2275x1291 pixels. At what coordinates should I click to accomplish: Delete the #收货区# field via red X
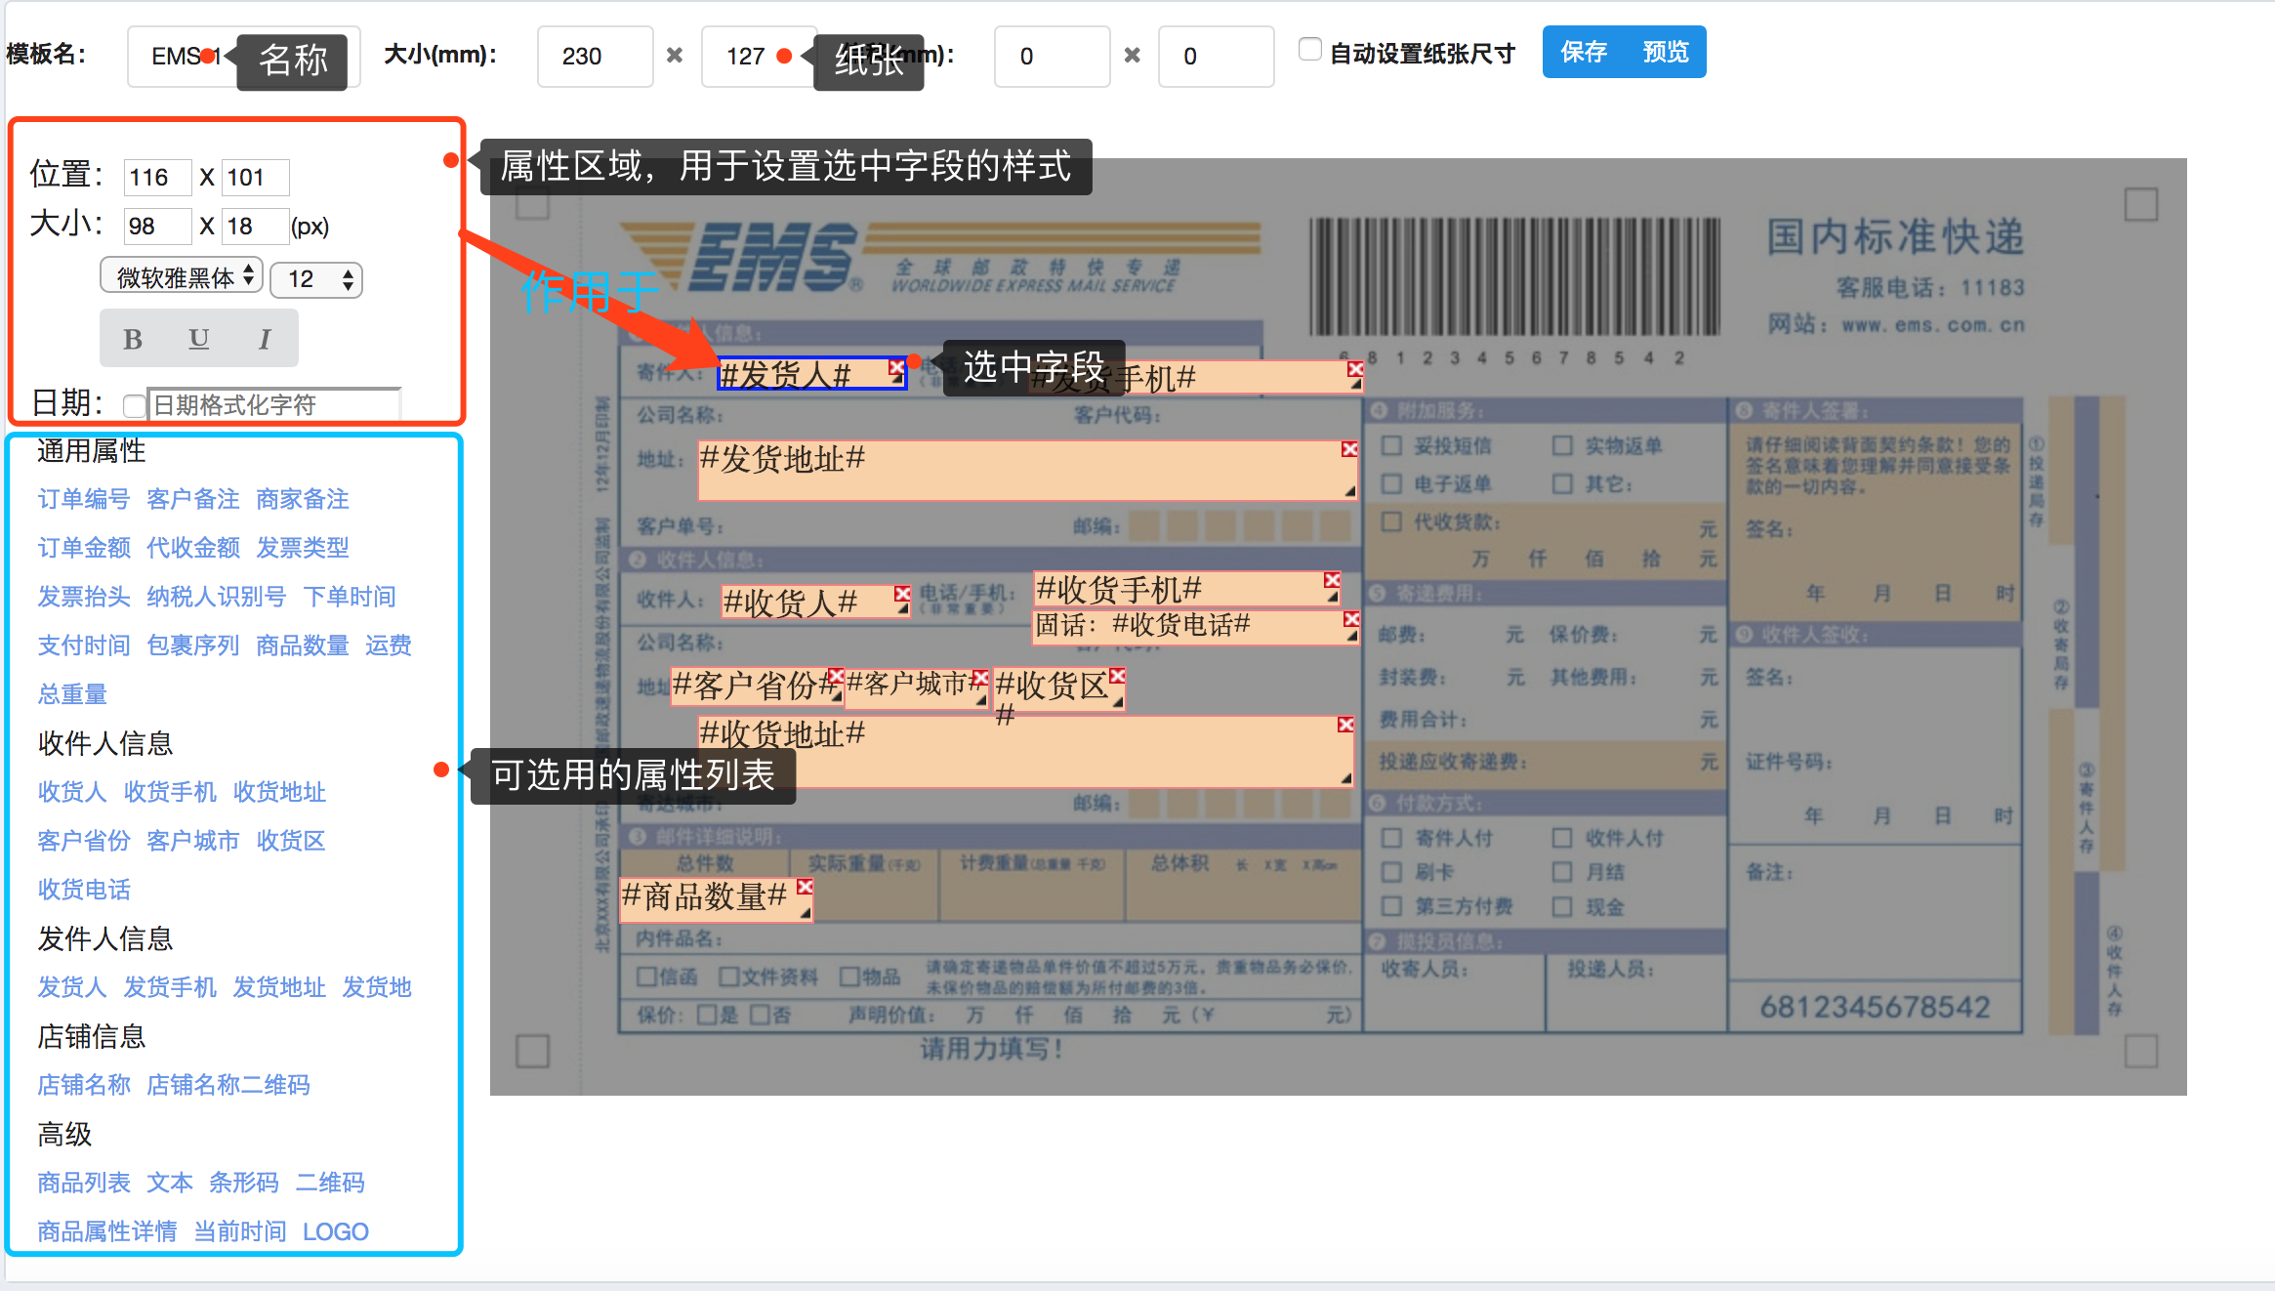click(1117, 676)
